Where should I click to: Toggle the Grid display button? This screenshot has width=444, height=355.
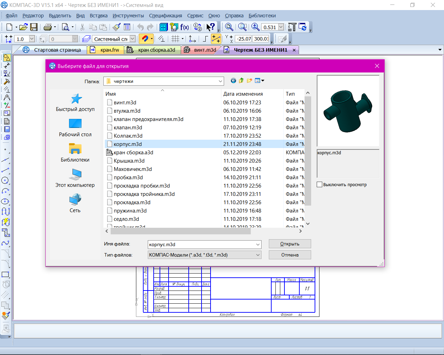[176, 39]
